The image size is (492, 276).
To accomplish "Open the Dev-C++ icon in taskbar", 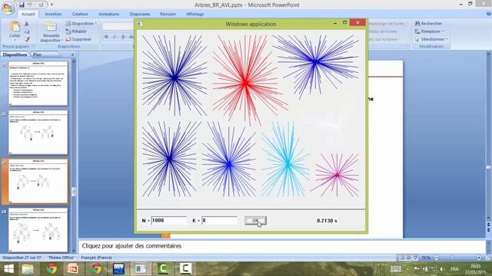I will pos(118,269).
